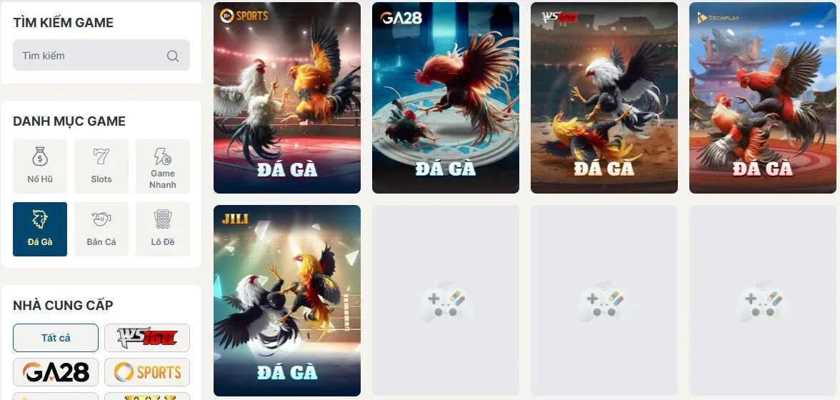840x400 pixels.
Task: Pick the Lô Đề lottery category
Action: [x=163, y=229]
